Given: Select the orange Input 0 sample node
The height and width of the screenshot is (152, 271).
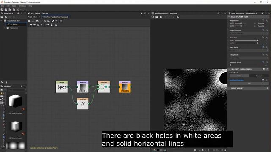Looking at the screenshot, I should [125, 87].
